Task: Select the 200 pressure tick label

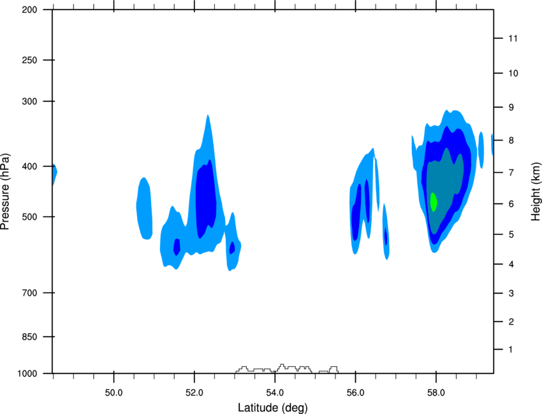Action: (30, 10)
